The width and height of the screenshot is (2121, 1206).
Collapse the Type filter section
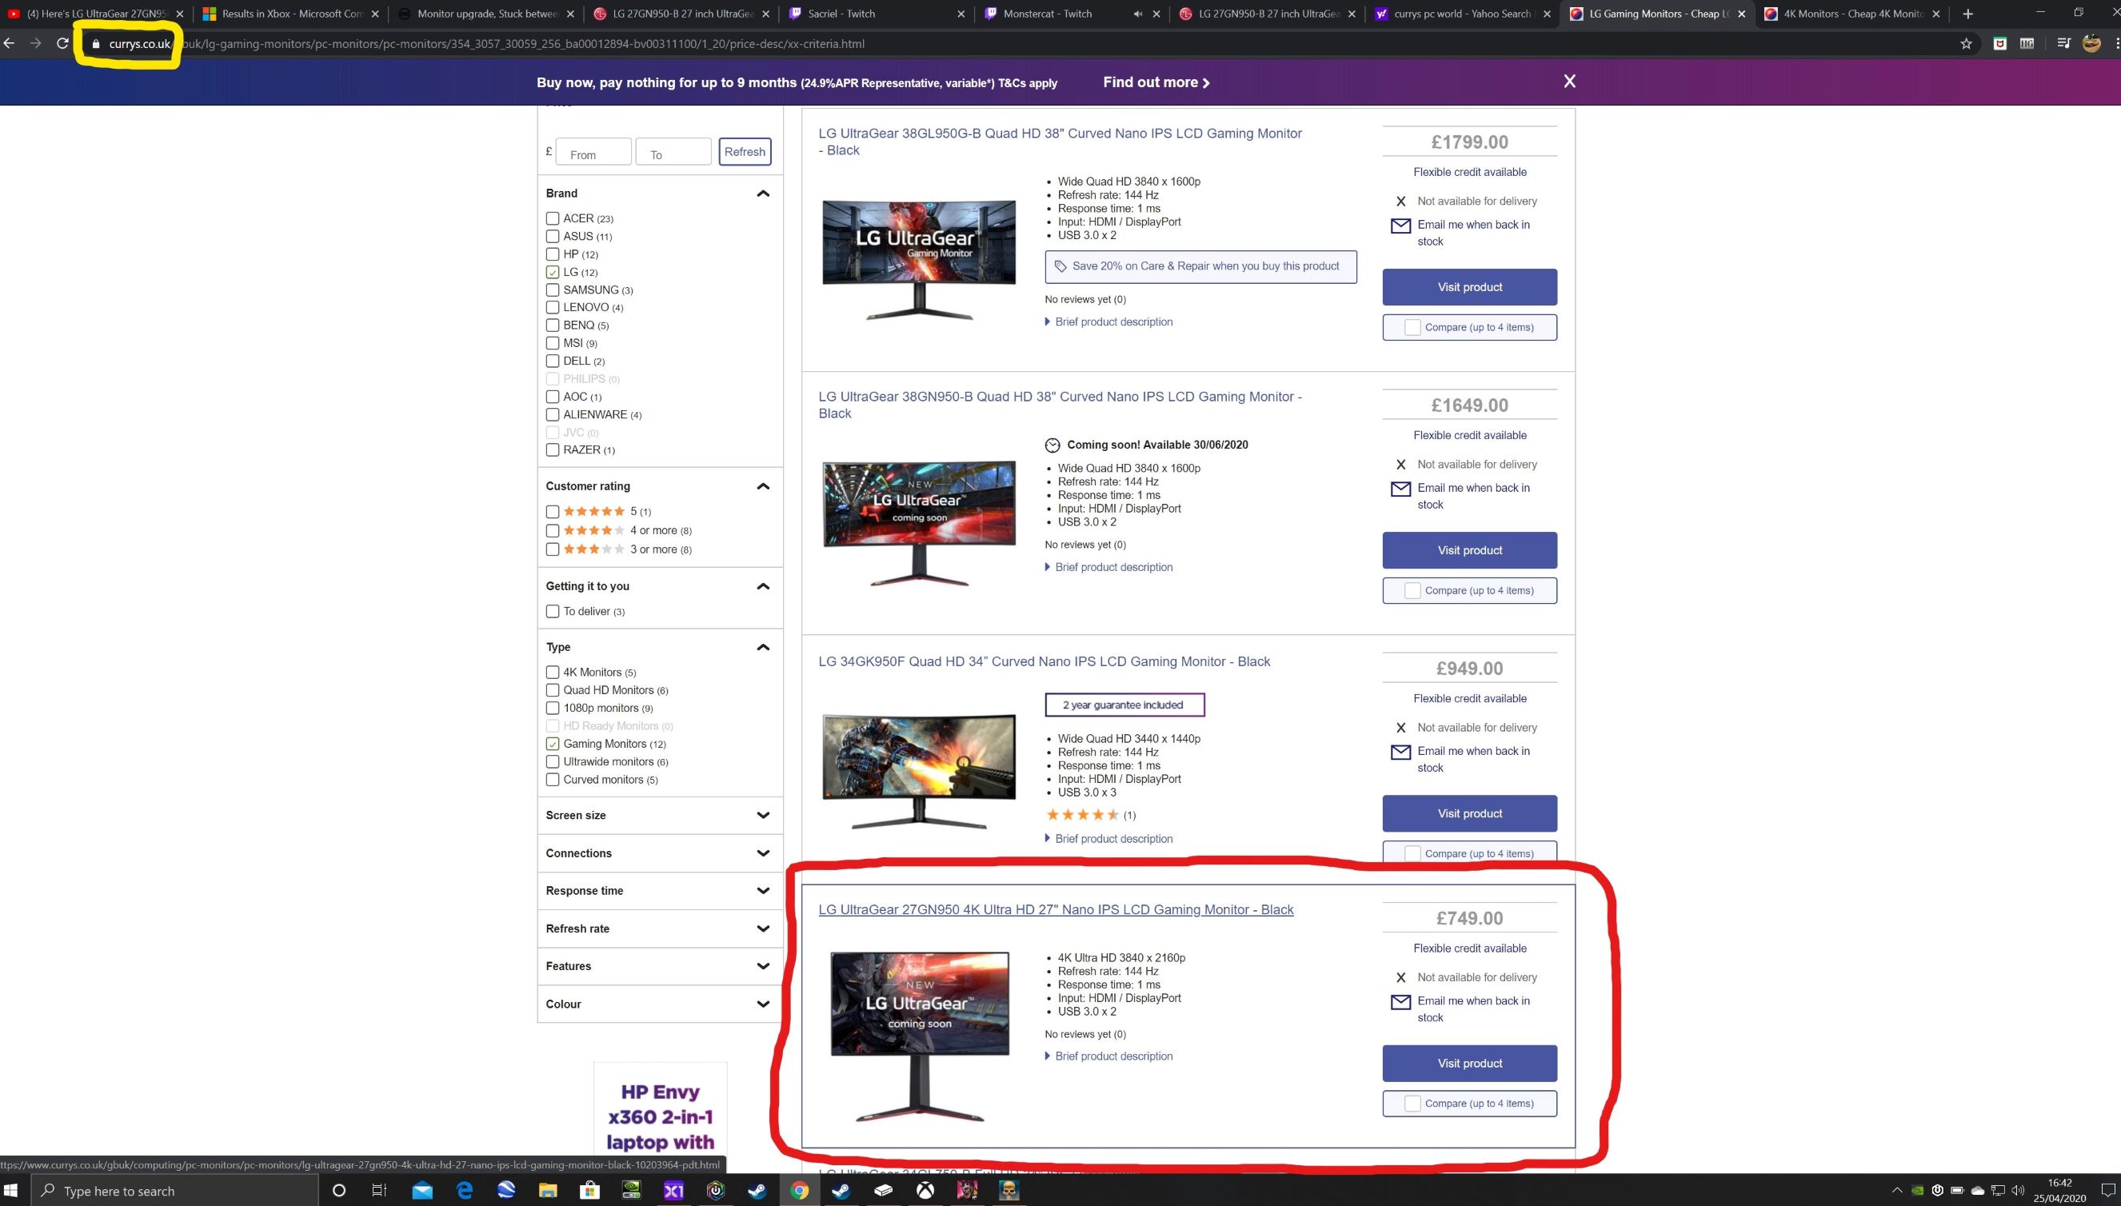click(764, 648)
